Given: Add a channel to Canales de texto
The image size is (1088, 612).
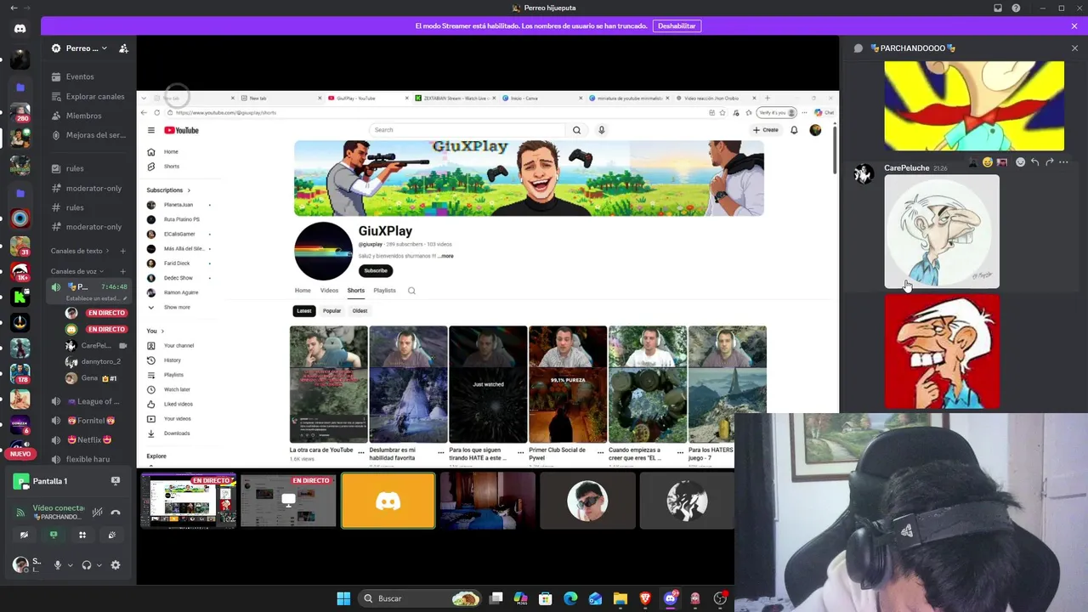Looking at the screenshot, I should click(123, 251).
